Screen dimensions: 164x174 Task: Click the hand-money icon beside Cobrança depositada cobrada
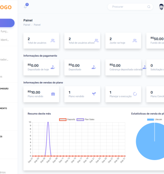pos(144,67)
